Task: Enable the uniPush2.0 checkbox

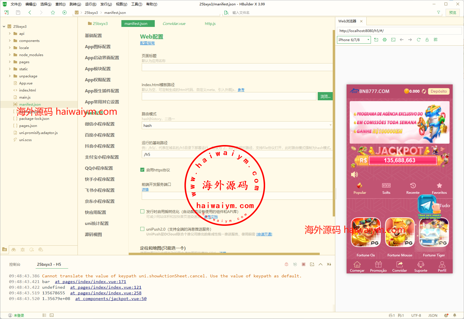Action: tap(142, 229)
